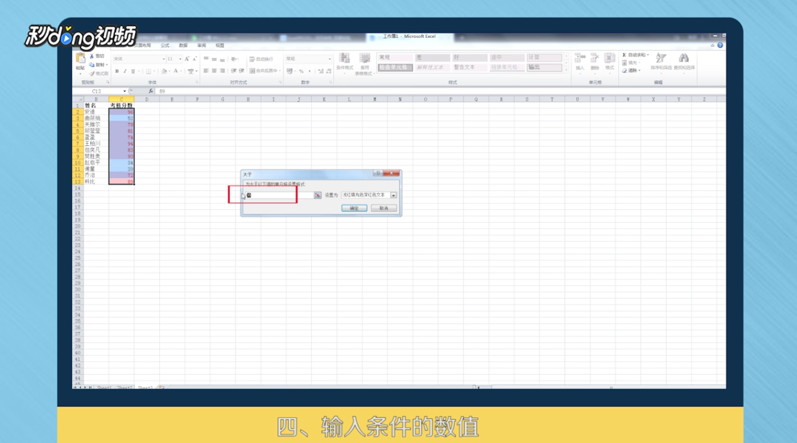
Task: Click the Paste (粘贴) icon
Action: coord(80,59)
